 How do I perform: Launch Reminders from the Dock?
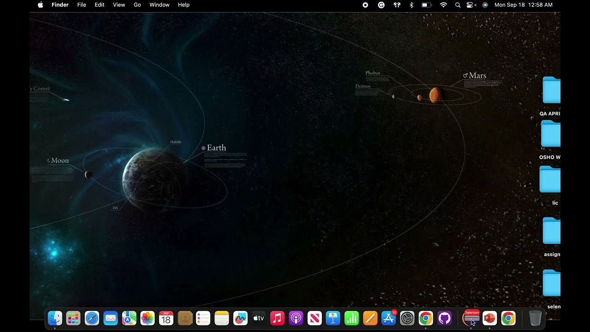pyautogui.click(x=203, y=318)
